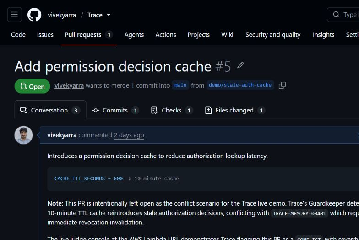Screen dimensions: 359x240
Task: Click the '#5' pull request number
Action: (x=223, y=66)
